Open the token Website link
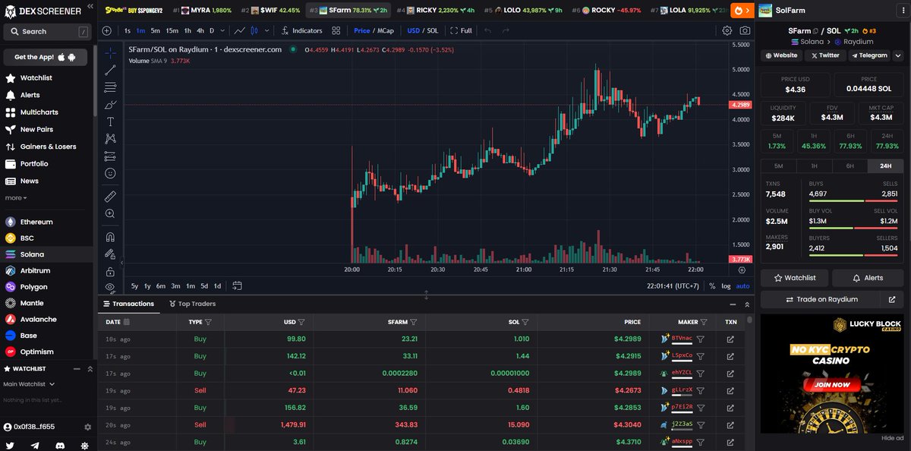This screenshot has width=911, height=451. pos(781,55)
